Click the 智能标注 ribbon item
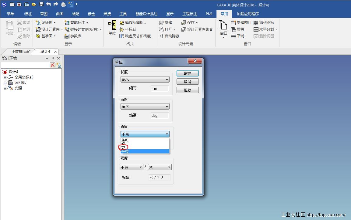 [x=76, y=22]
